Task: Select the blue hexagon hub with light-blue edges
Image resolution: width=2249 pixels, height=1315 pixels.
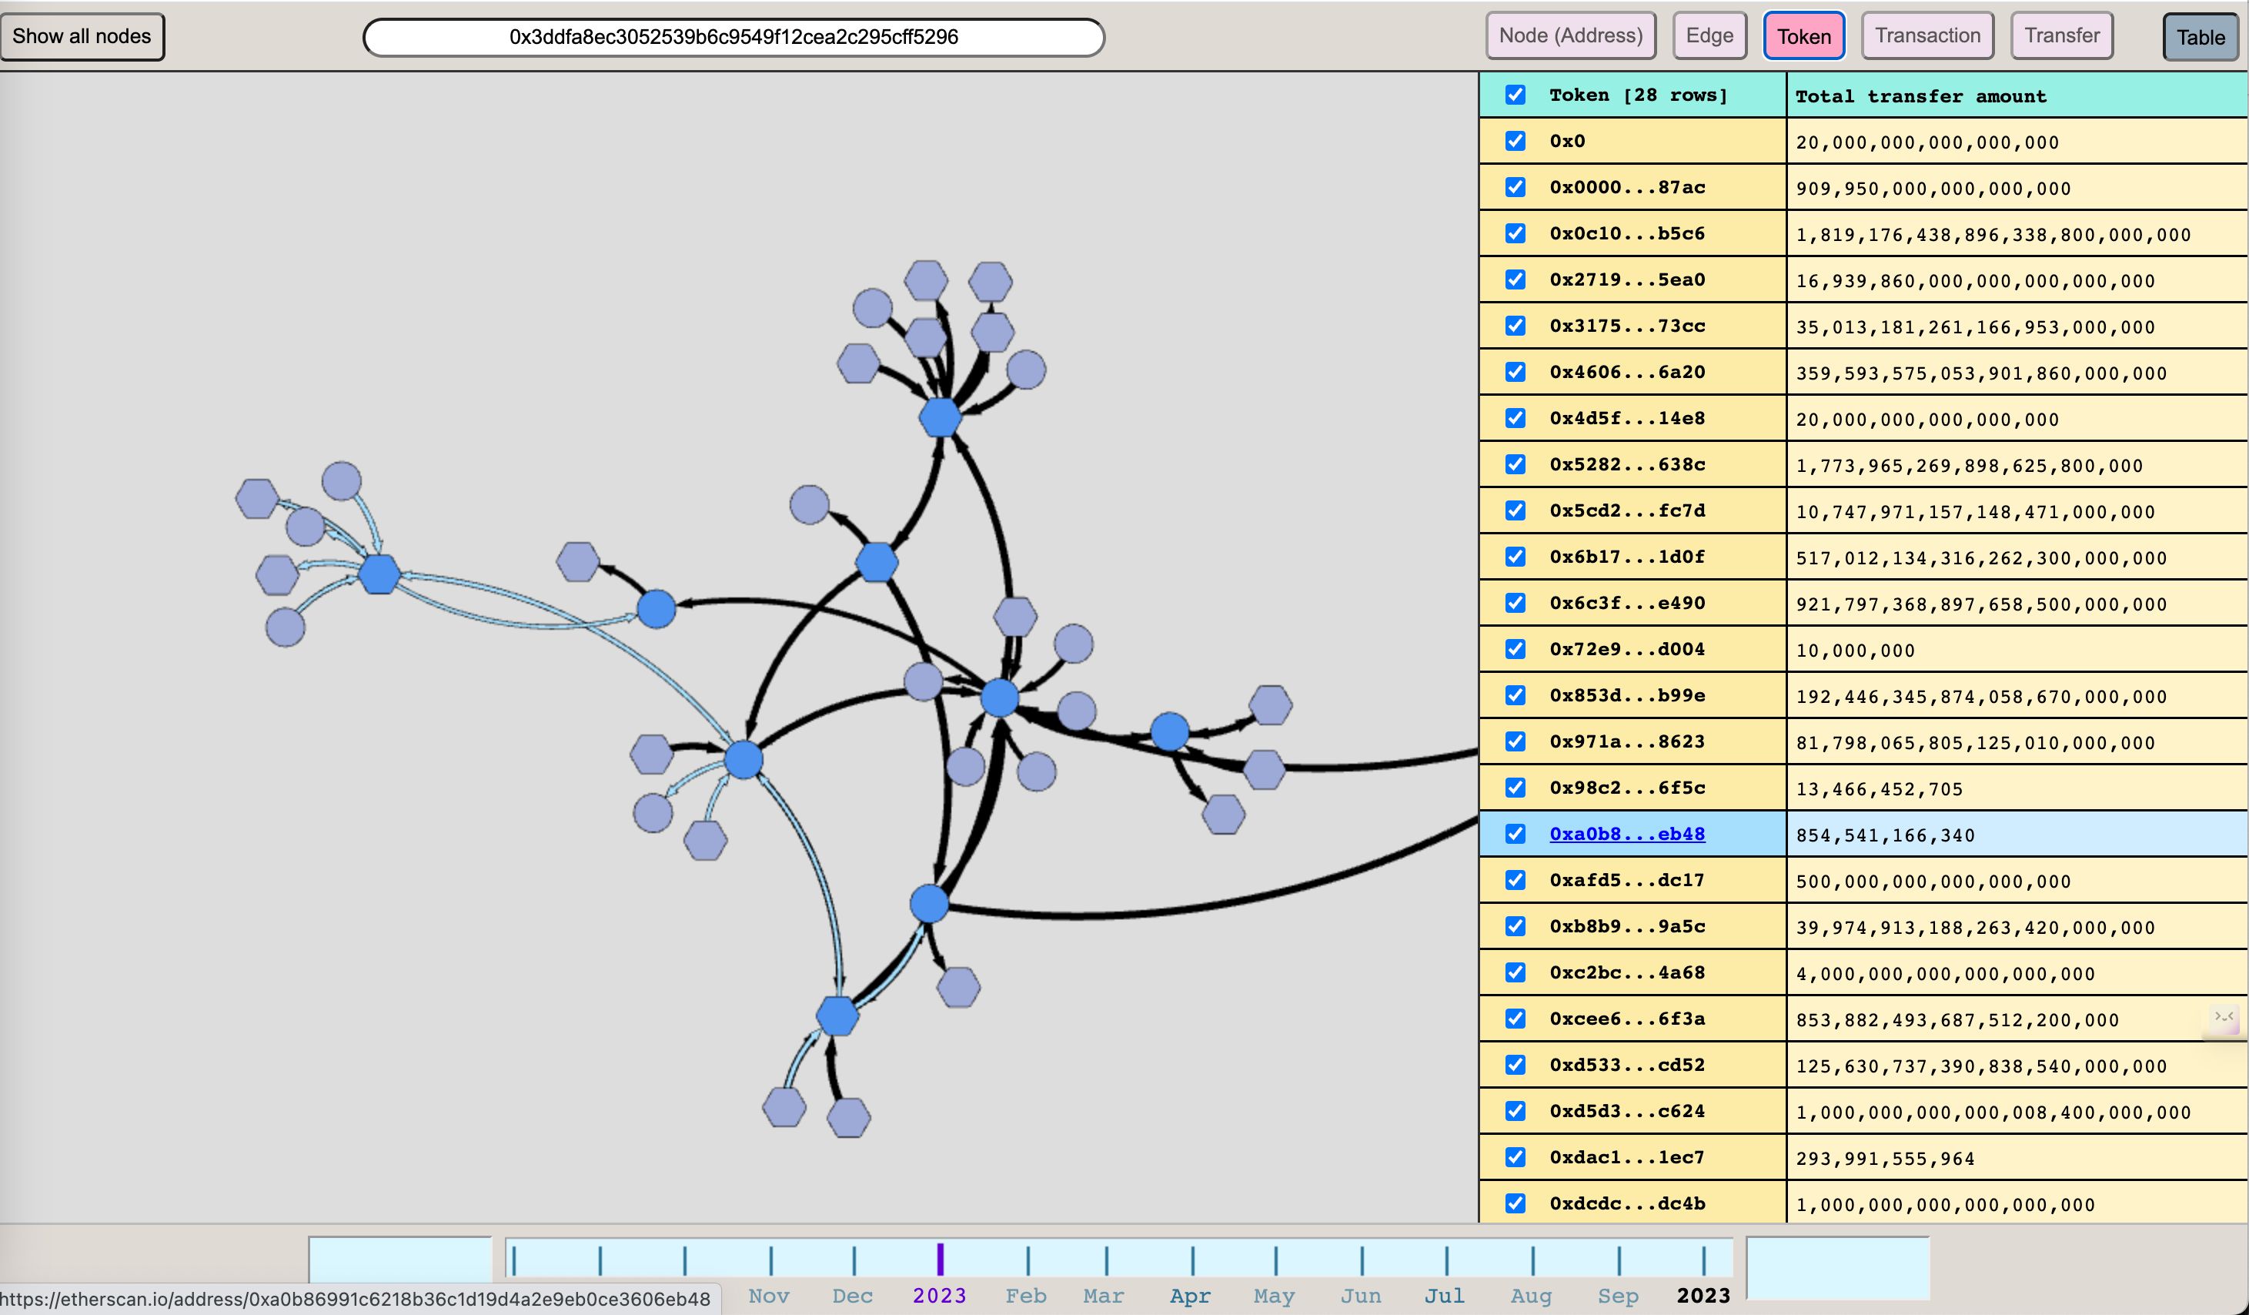Action: pos(379,574)
